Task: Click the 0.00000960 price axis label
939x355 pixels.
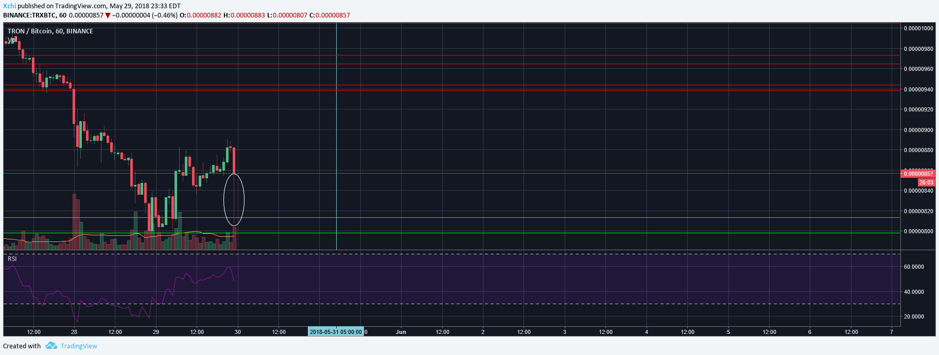Action: [918, 69]
